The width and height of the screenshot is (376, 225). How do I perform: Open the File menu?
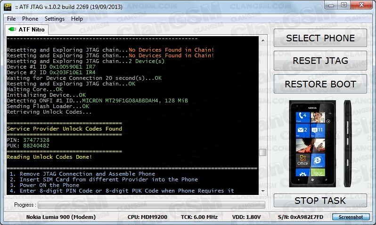pyautogui.click(x=11, y=19)
